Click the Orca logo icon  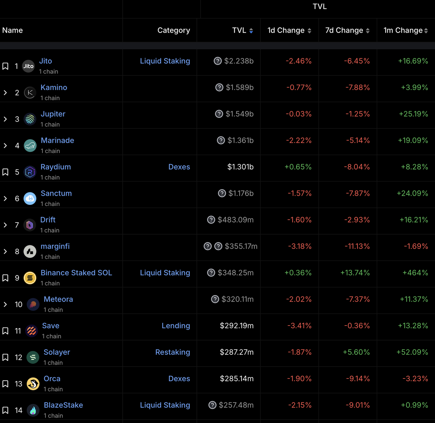point(33,384)
